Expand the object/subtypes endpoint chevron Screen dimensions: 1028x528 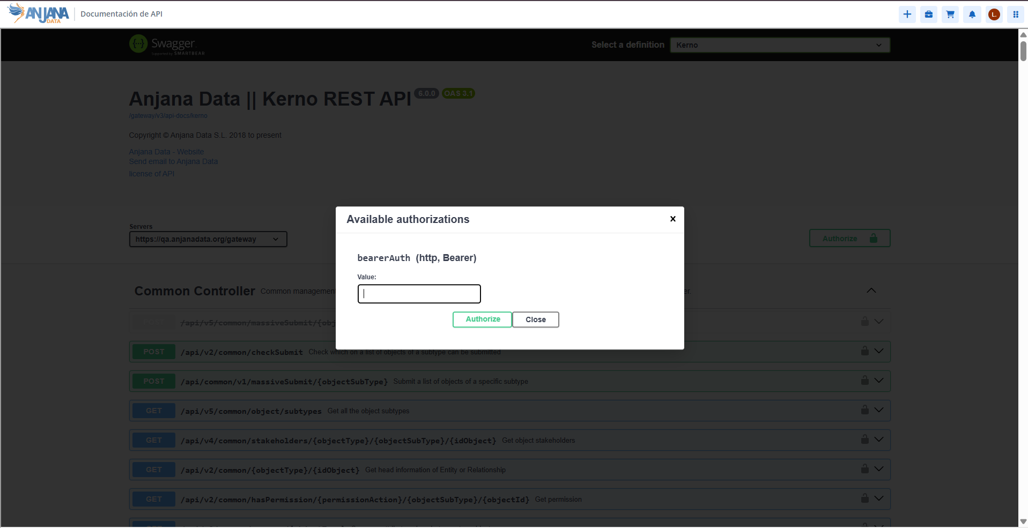coord(879,410)
